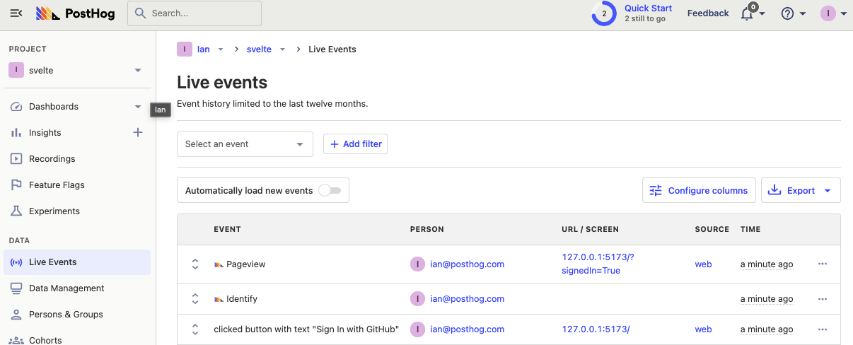Viewport: 853px width, 345px height.
Task: Expand the Pageview event row
Action: click(x=195, y=264)
